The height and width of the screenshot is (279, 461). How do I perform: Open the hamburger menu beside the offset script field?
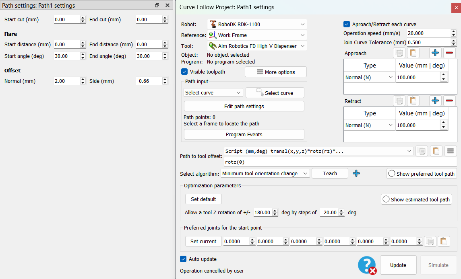click(x=450, y=151)
